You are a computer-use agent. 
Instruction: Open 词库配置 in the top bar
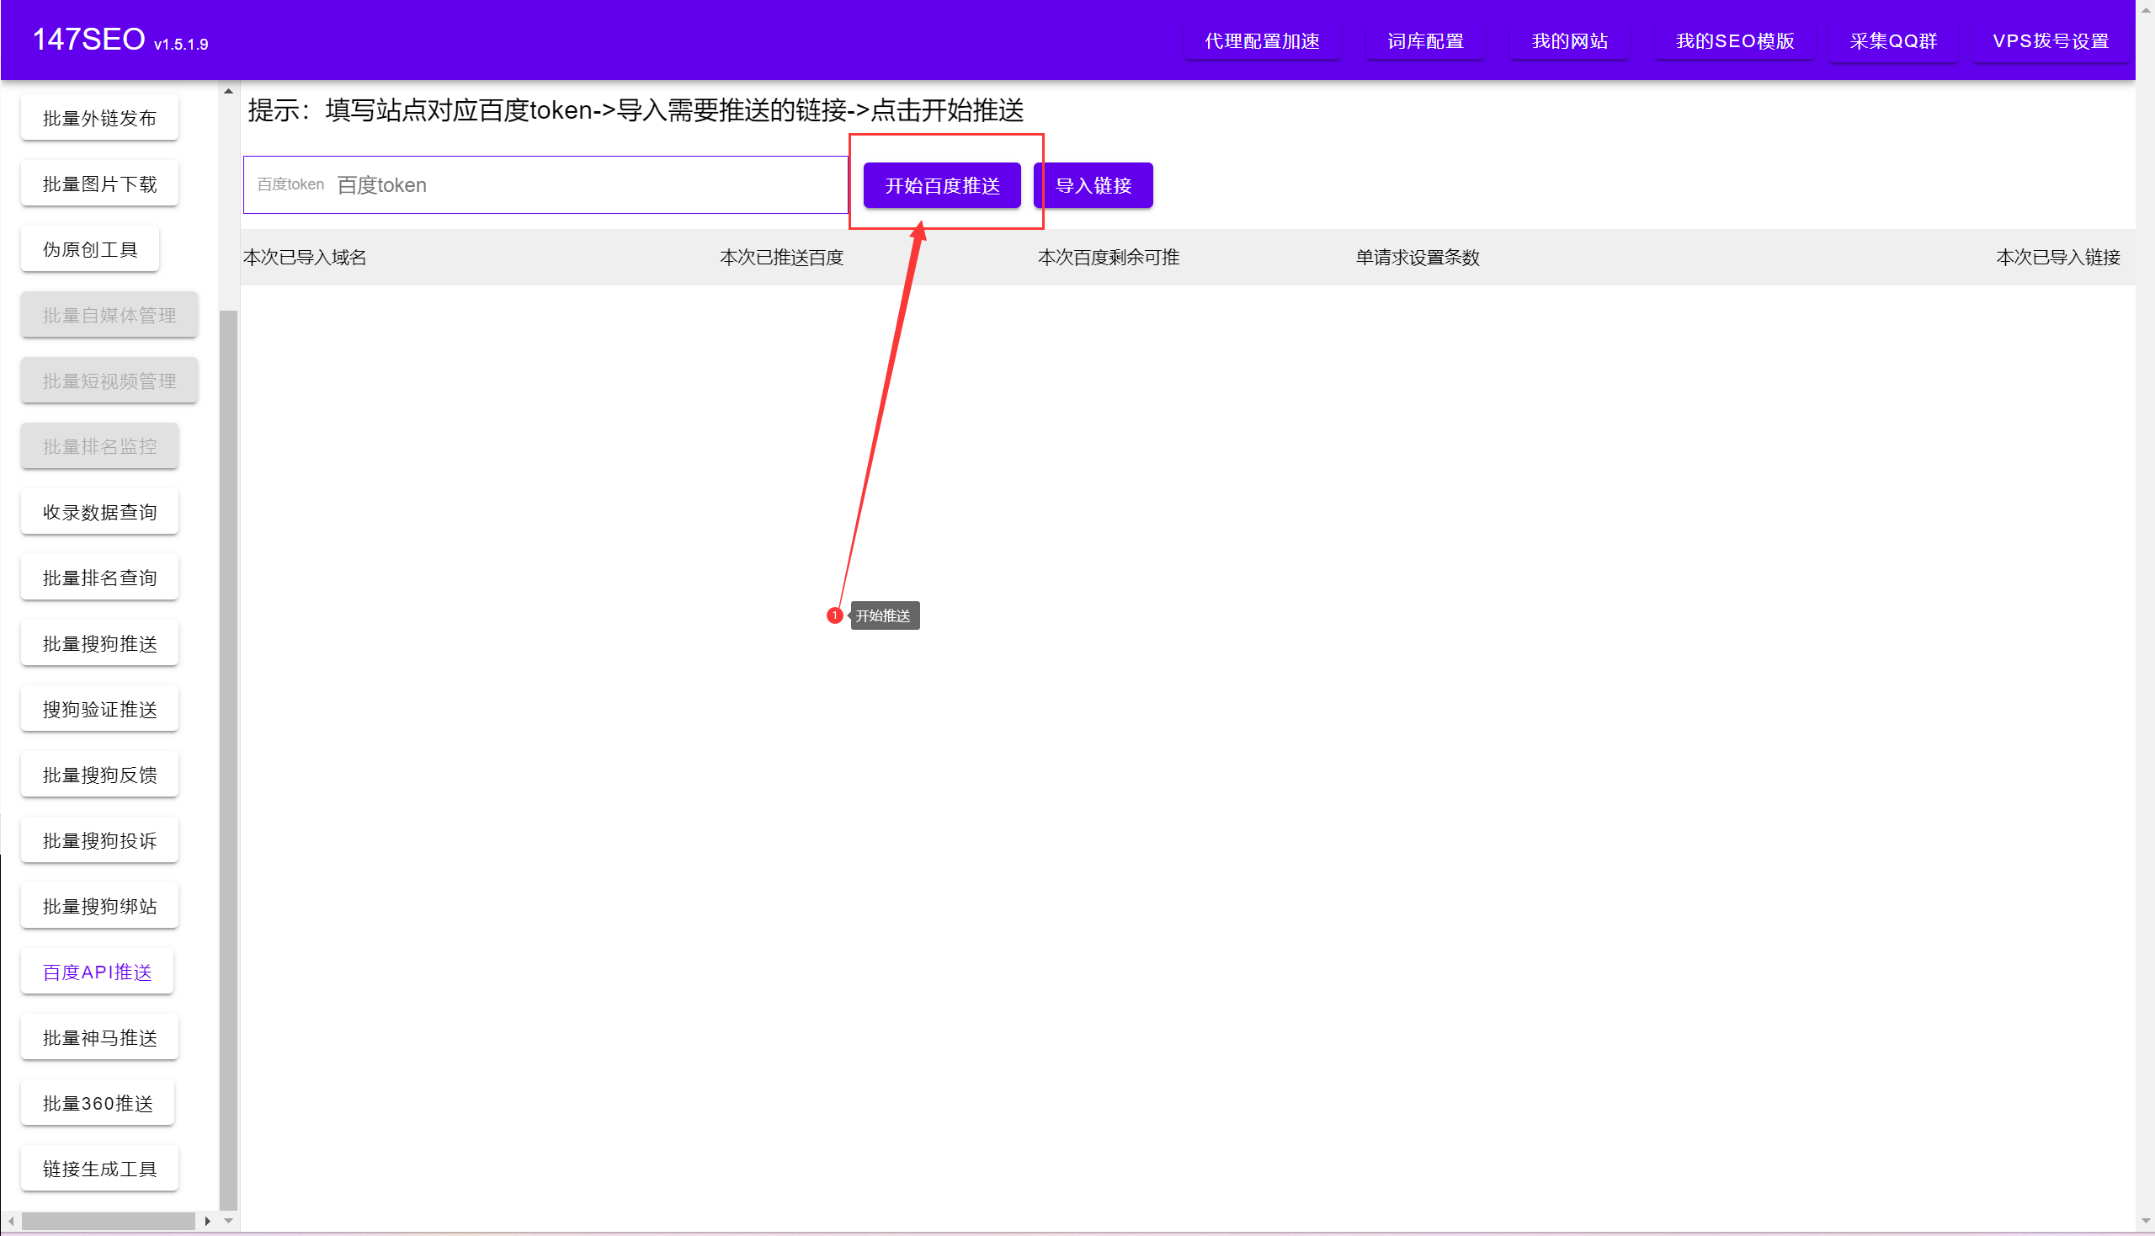(x=1425, y=40)
